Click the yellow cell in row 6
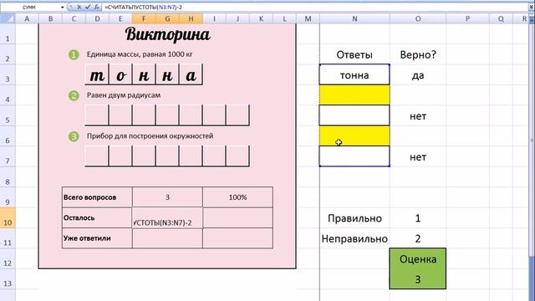Screen dimensions: 535x301 point(354,136)
